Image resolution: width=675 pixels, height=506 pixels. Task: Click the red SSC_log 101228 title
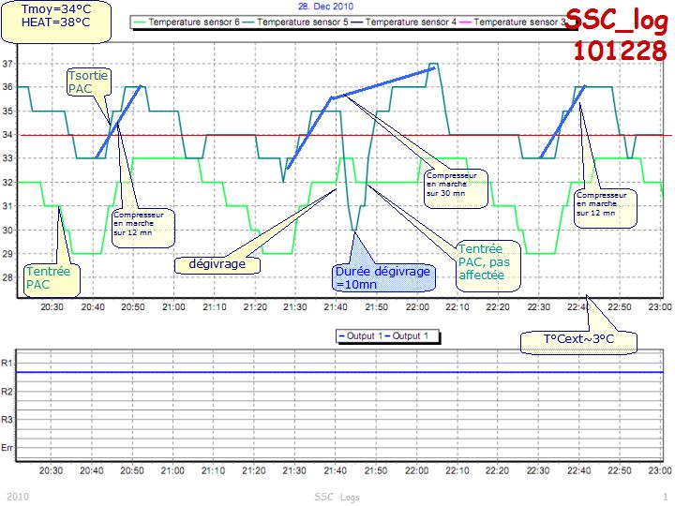pyautogui.click(x=618, y=36)
